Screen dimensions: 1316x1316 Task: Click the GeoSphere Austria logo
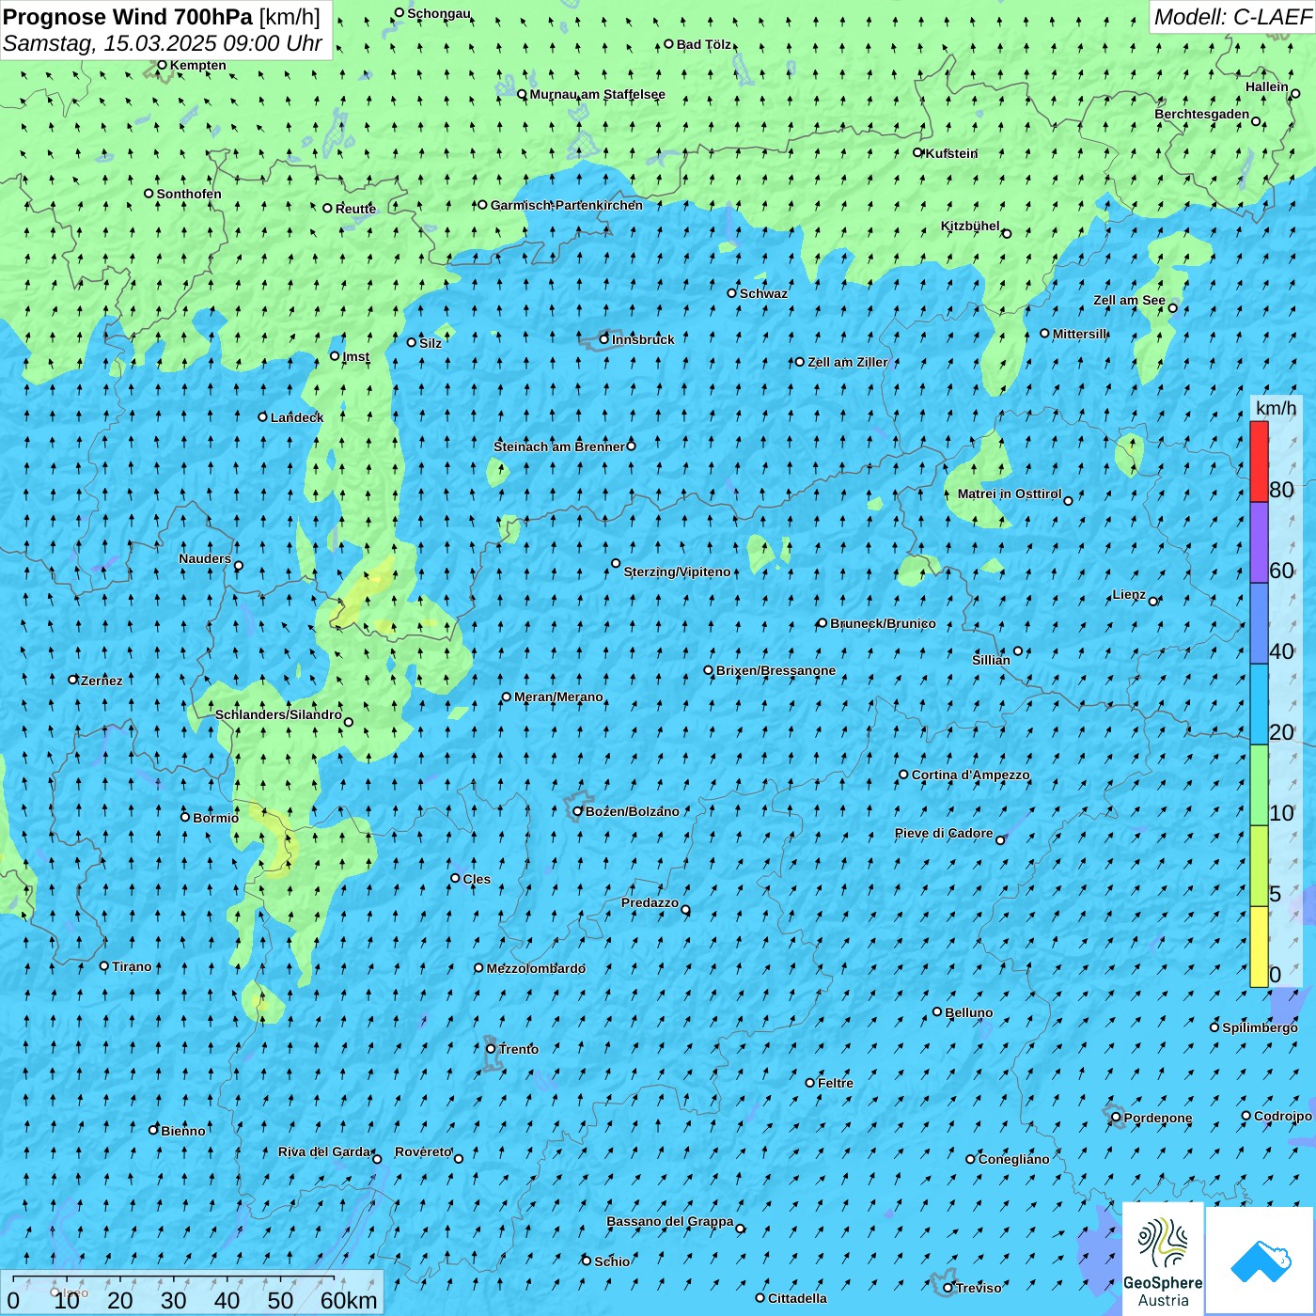(1163, 1260)
